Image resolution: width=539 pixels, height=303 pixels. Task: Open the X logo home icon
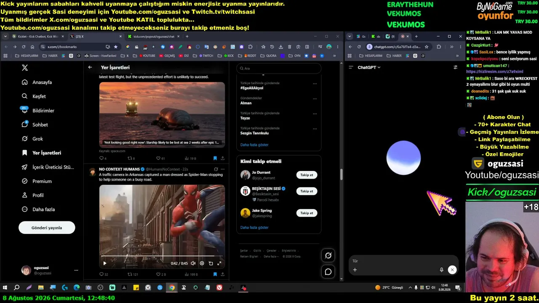(24, 68)
